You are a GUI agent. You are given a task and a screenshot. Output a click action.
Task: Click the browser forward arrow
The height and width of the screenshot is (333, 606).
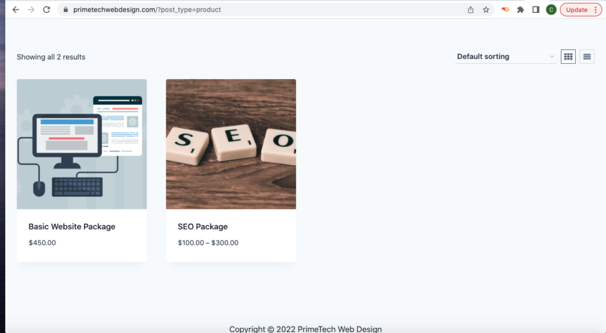point(31,9)
